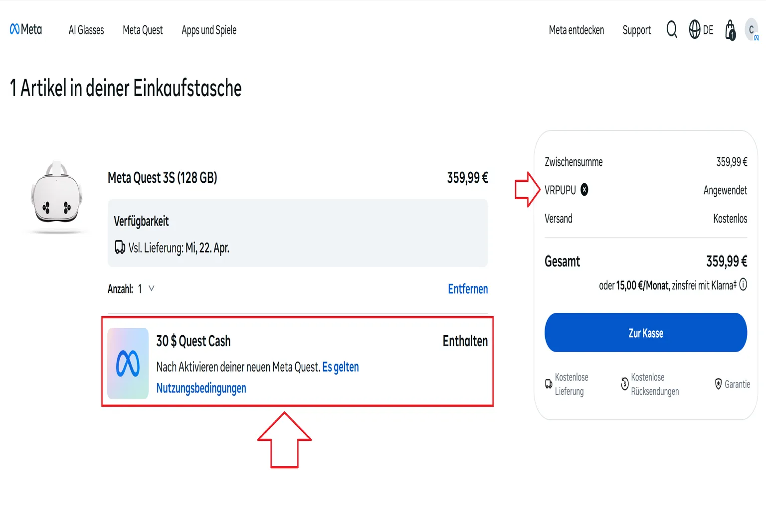Open Meta entdecken menu

coord(576,30)
